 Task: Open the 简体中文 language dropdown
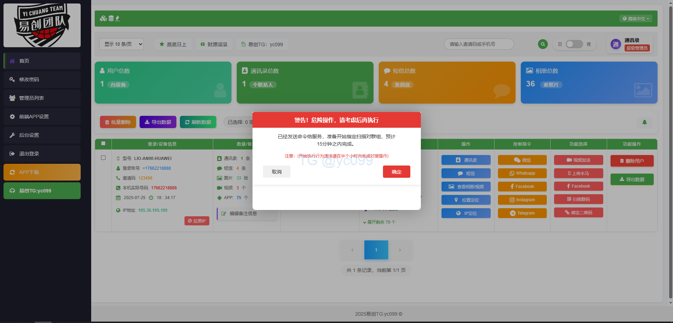pyautogui.click(x=635, y=19)
